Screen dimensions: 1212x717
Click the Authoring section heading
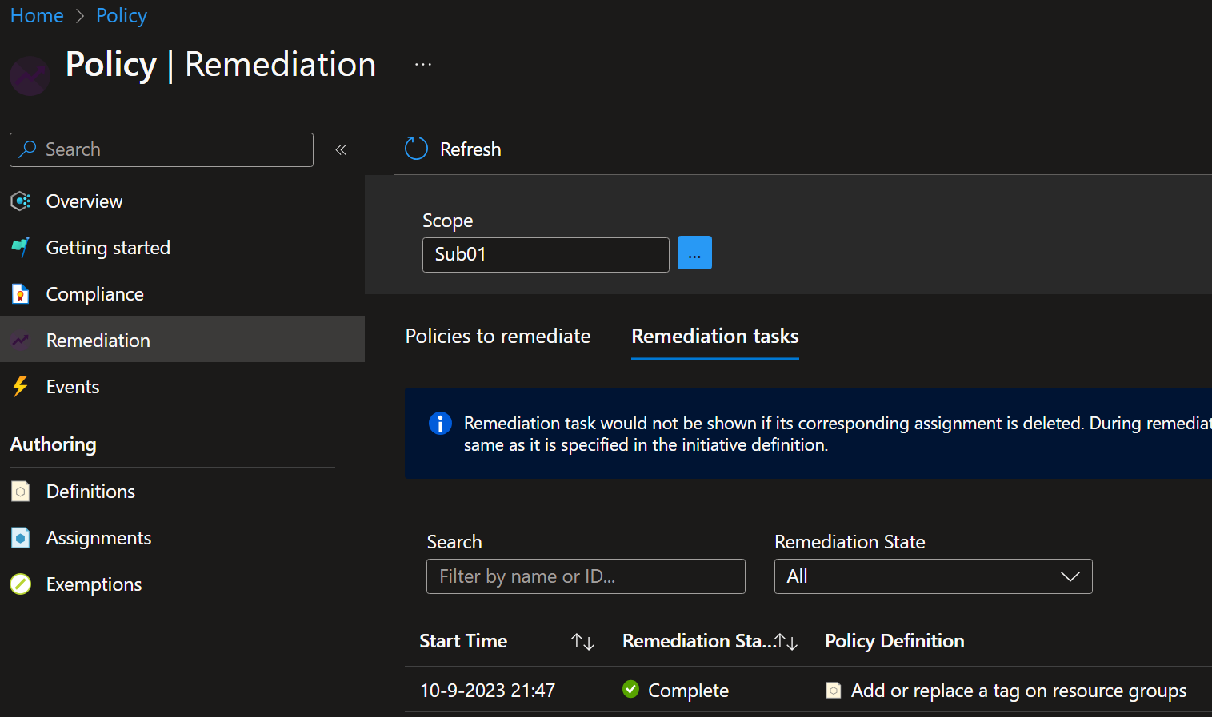click(x=53, y=444)
